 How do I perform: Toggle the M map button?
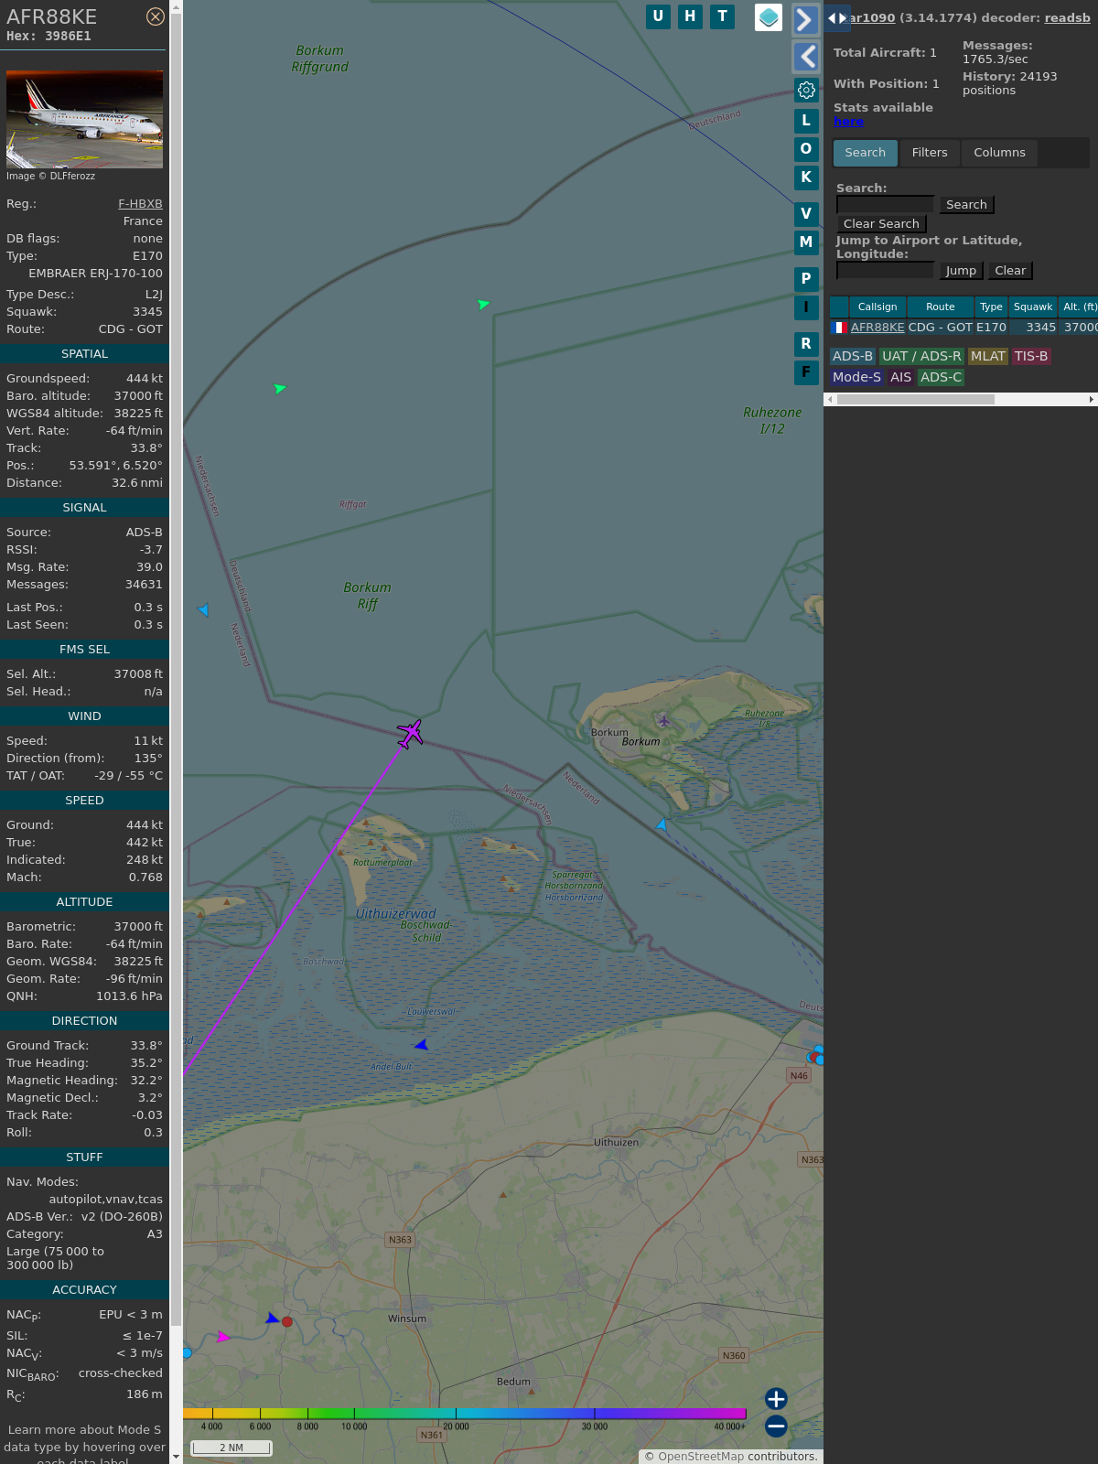coord(806,242)
